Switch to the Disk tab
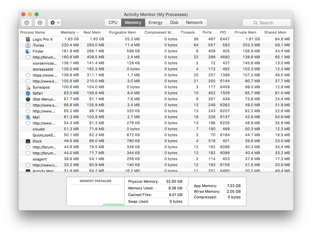 174,23
